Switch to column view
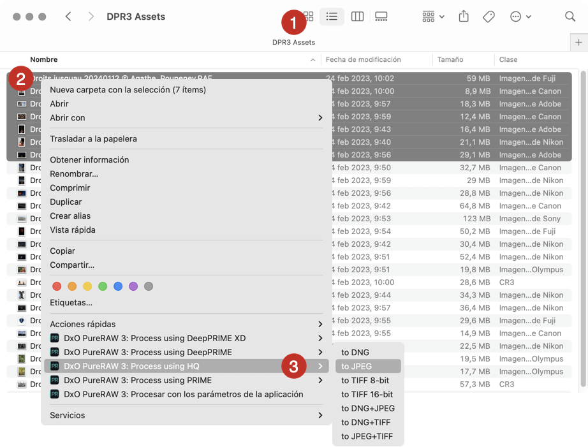 pyautogui.click(x=357, y=17)
